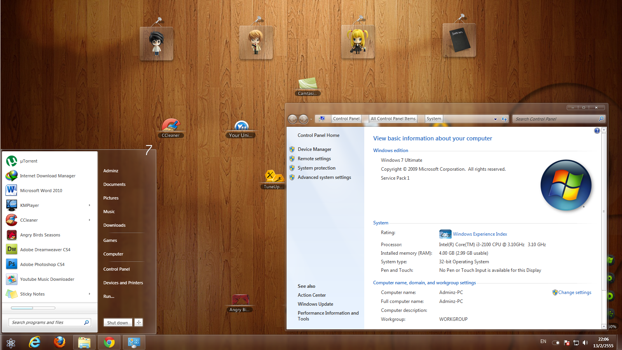
Task: Focus the Search Control Panel field
Action: point(559,119)
